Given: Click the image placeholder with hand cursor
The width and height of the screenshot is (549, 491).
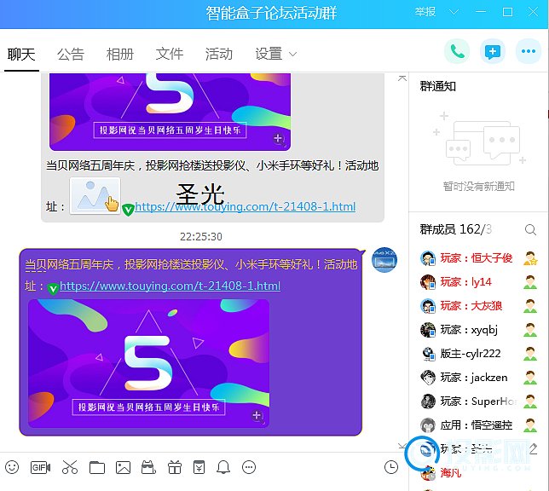Looking at the screenshot, I should pos(95,195).
